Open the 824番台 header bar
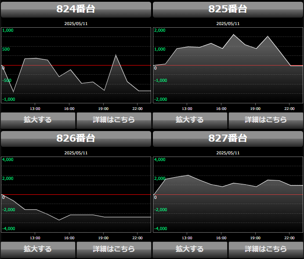304x259 pixels. pyautogui.click(x=76, y=10)
